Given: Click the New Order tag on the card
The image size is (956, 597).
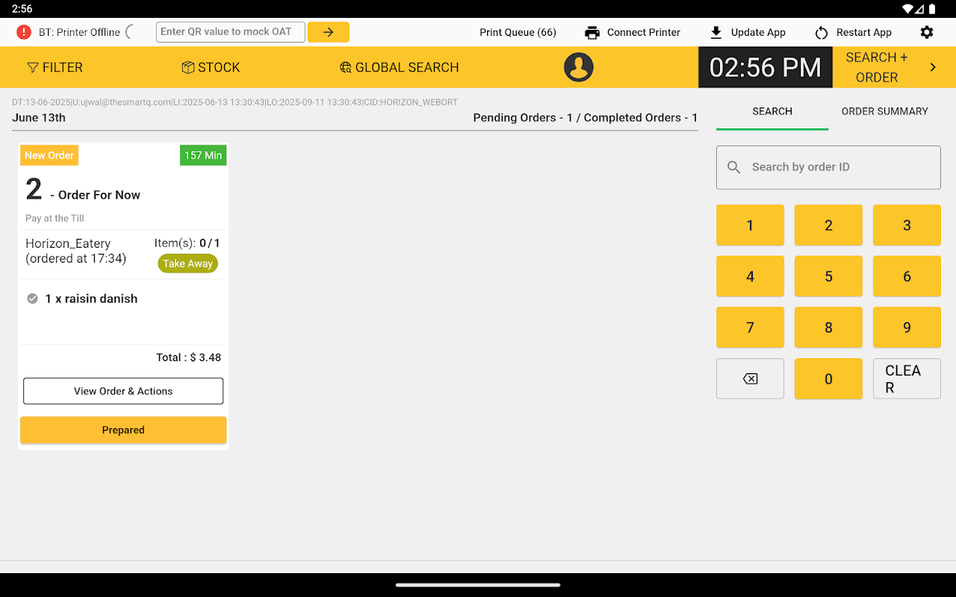Looking at the screenshot, I should 49,155.
